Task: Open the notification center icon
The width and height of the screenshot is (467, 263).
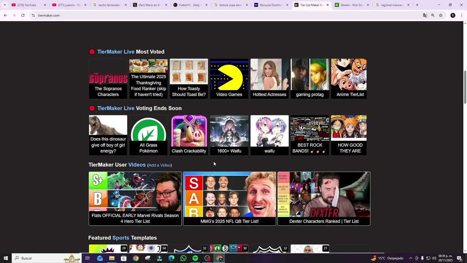Action: point(459,258)
